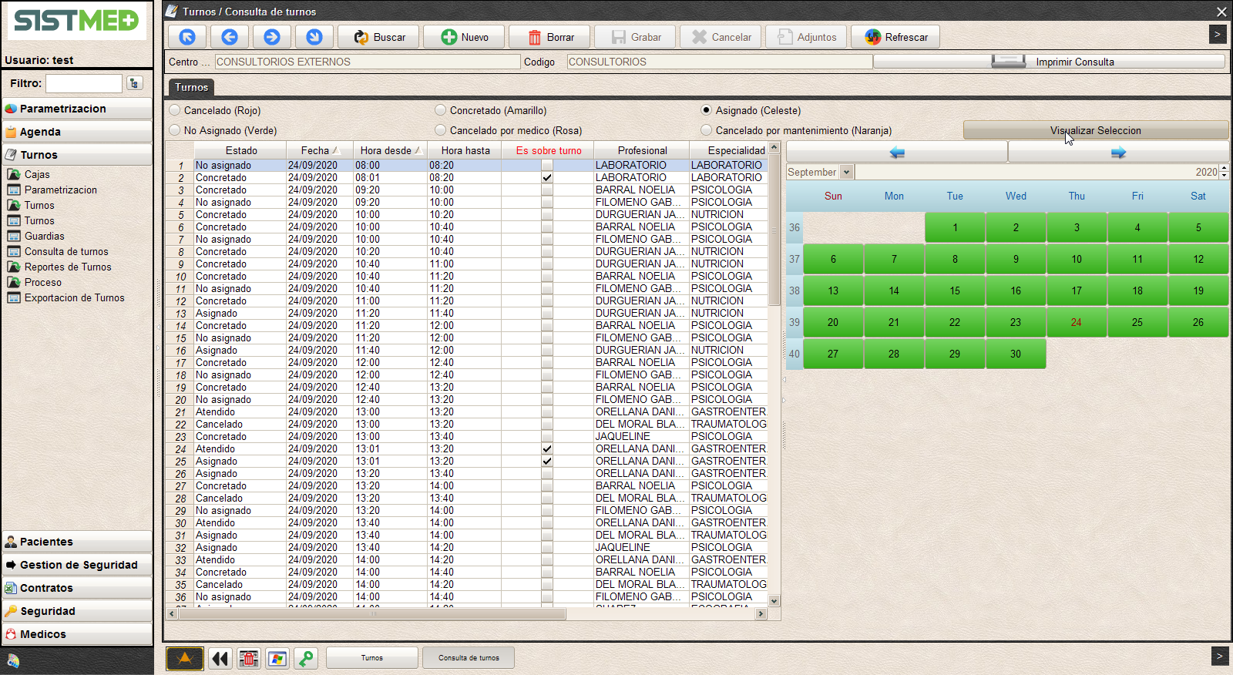Click the red trash icon in bottom bar
1233x675 pixels.
coord(248,658)
